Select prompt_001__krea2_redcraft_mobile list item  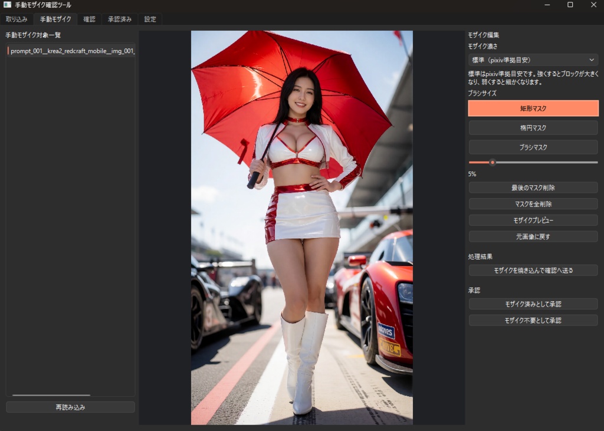(x=71, y=51)
